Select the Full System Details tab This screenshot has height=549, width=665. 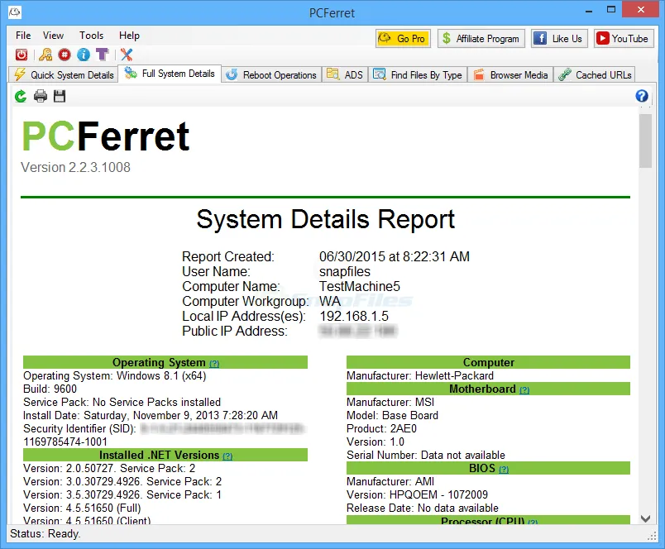[x=170, y=74]
